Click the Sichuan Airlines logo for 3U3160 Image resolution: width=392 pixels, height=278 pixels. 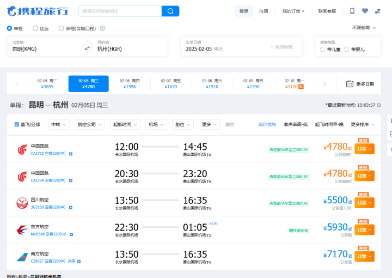pyautogui.click(x=22, y=203)
